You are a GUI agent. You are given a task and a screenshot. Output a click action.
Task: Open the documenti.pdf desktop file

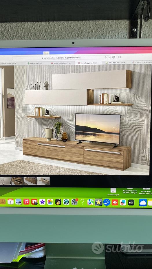[113, 192]
